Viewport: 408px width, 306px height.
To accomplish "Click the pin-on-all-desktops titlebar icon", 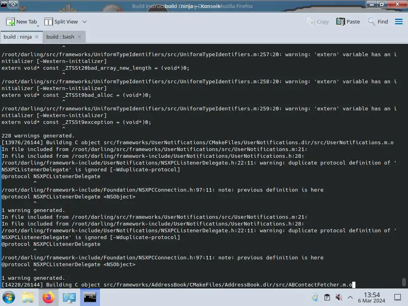I will [x=14, y=4].
